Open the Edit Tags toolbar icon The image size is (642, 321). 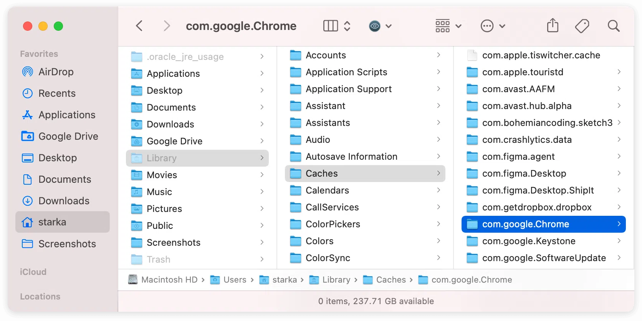(582, 26)
